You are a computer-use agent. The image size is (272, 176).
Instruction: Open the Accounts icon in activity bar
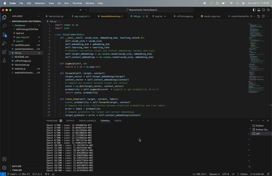(x=4, y=159)
